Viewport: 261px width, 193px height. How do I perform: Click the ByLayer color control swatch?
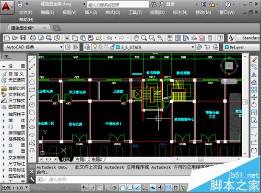tap(227, 47)
